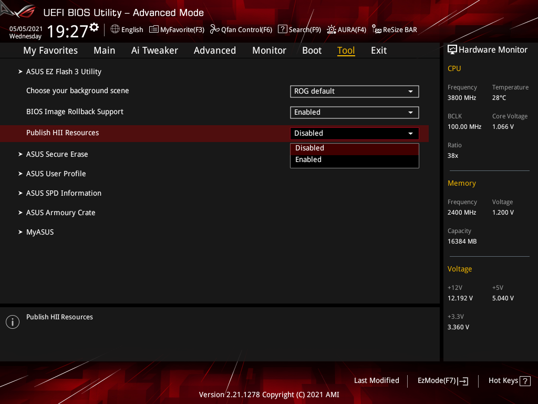Open Search(F9) question mark icon

click(282, 29)
